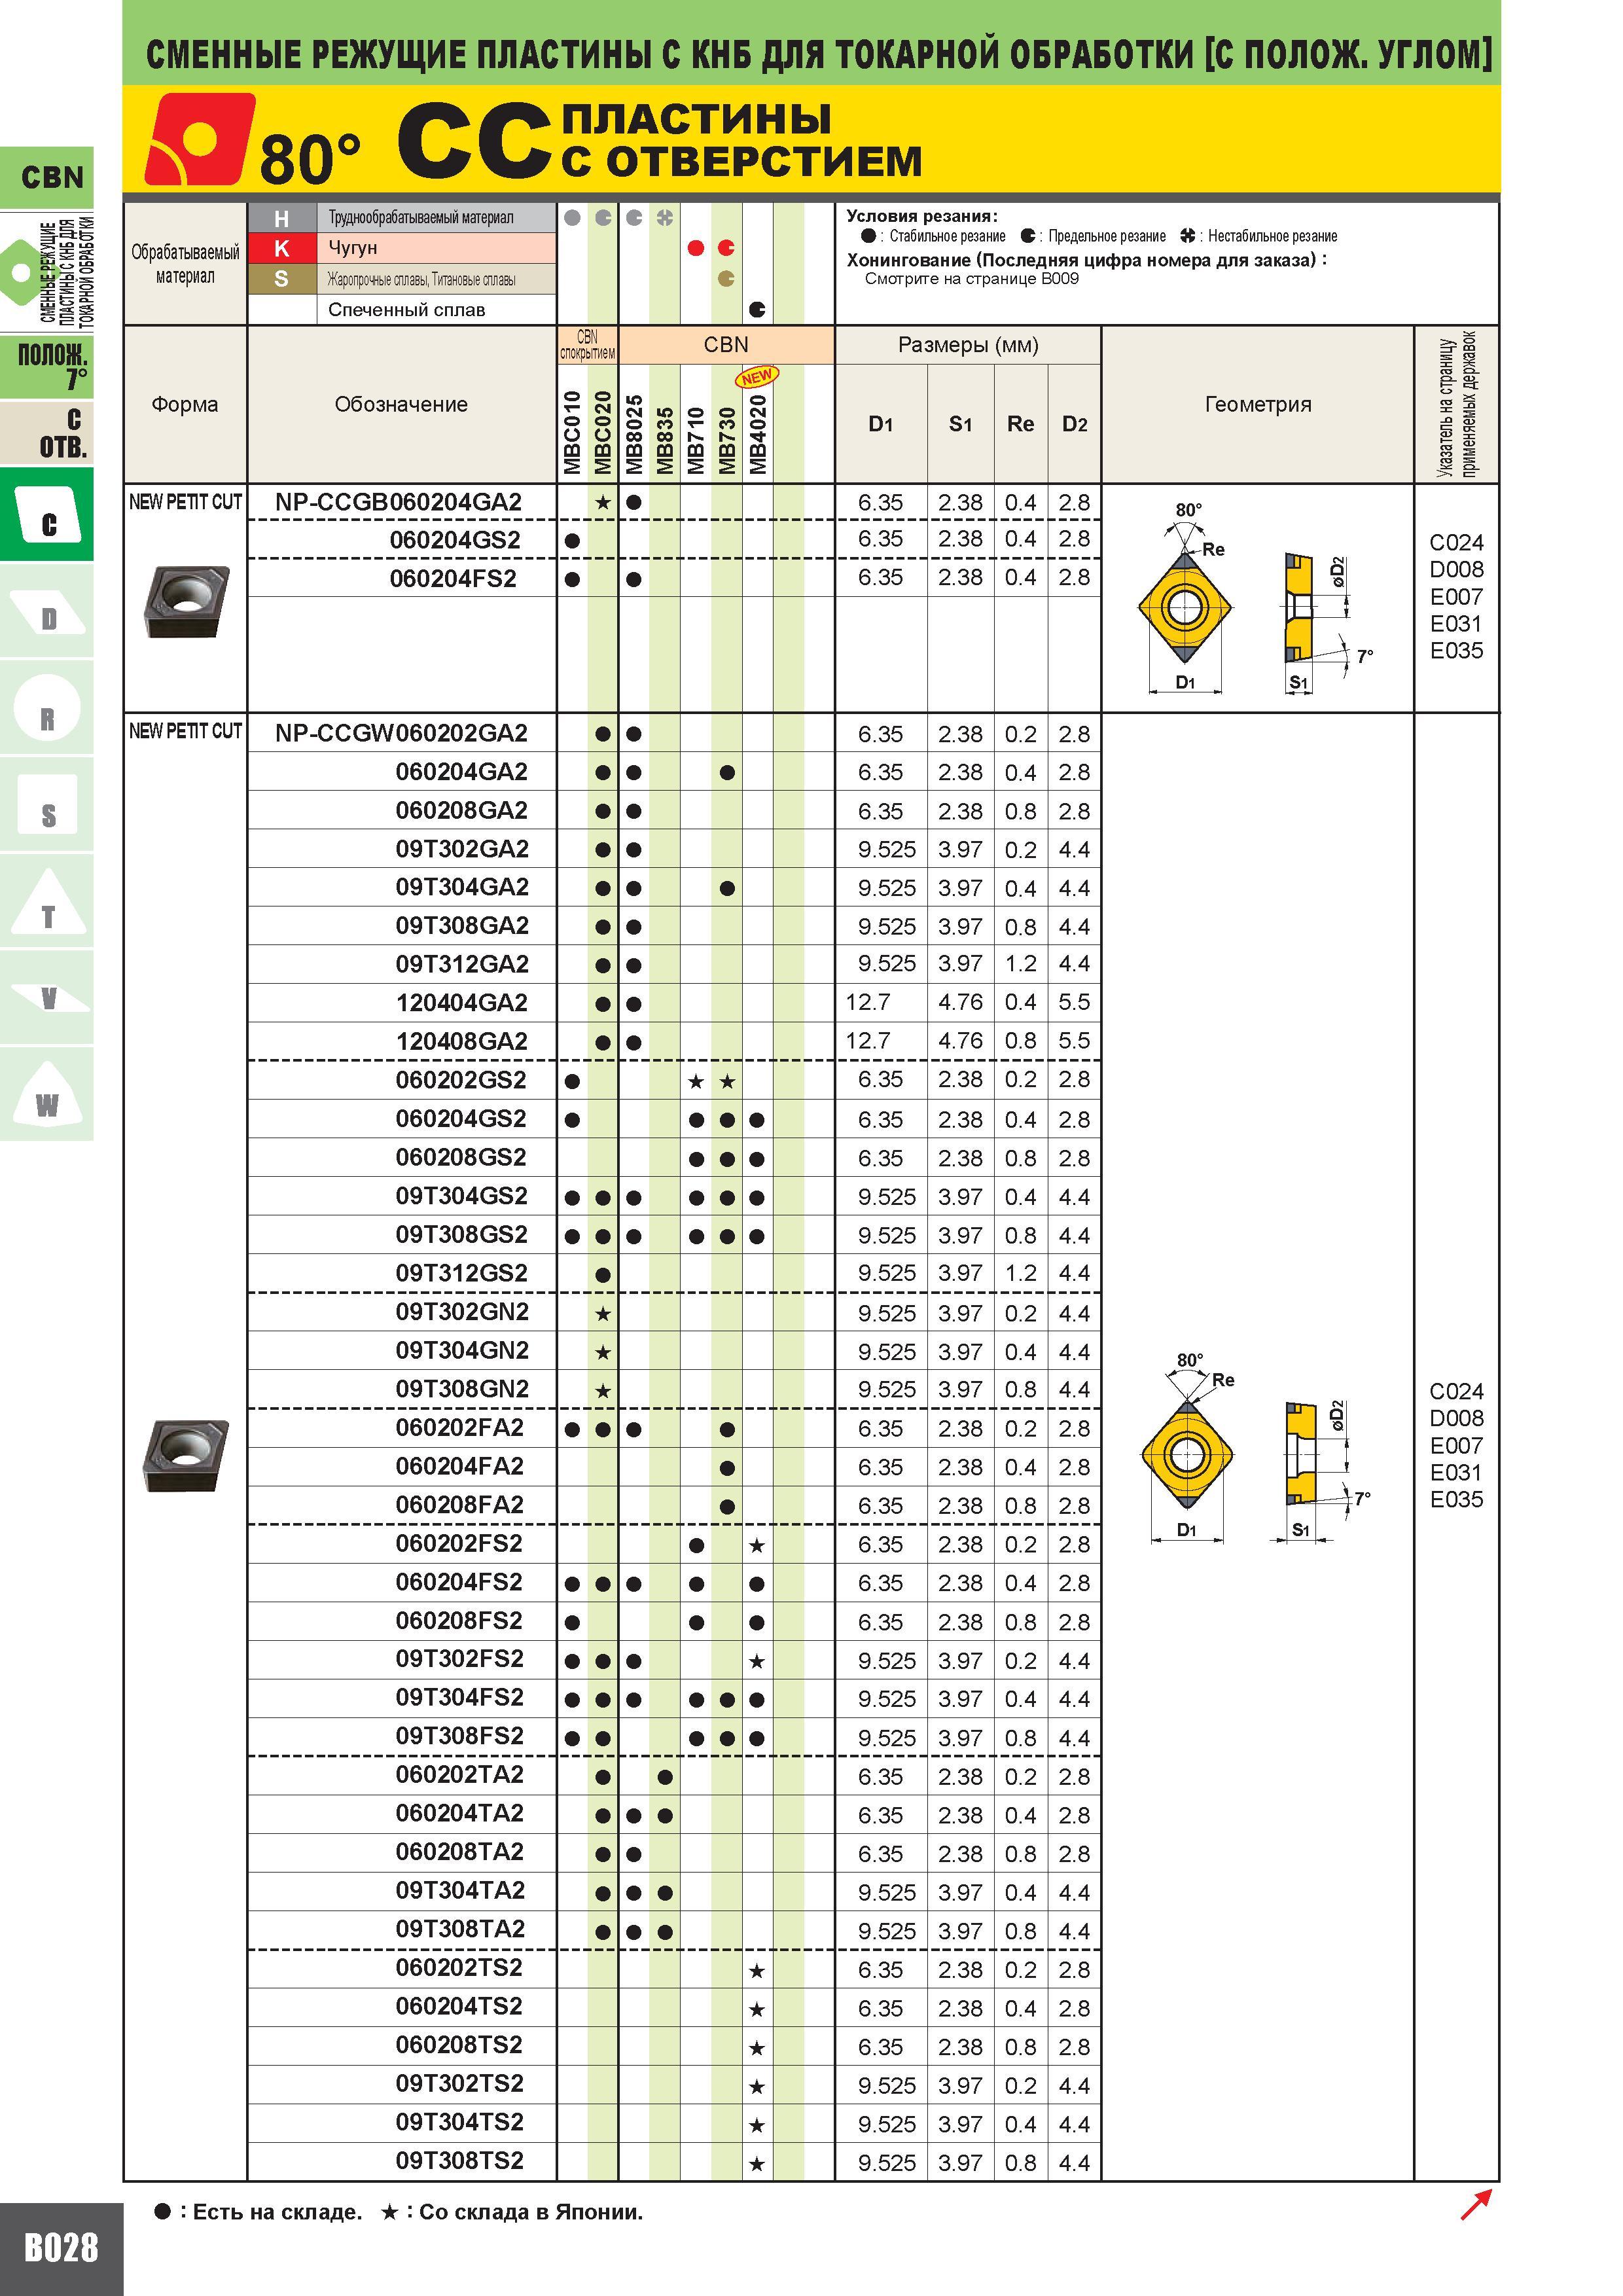Select the NP-CCGB060204GA2 designation
The height and width of the screenshot is (2296, 1623).
(x=399, y=502)
